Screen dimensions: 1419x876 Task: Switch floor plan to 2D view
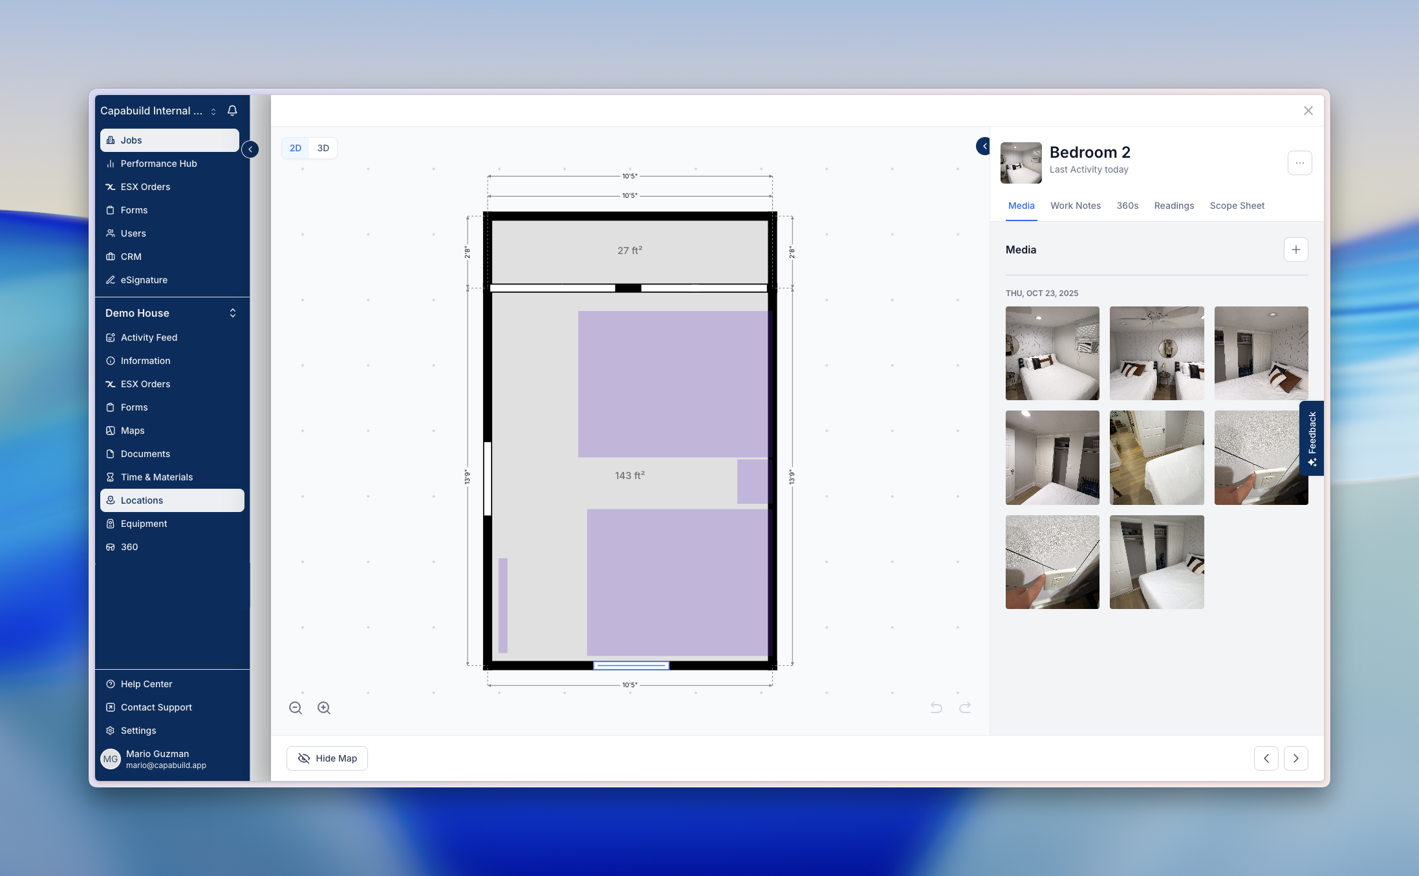(x=296, y=148)
